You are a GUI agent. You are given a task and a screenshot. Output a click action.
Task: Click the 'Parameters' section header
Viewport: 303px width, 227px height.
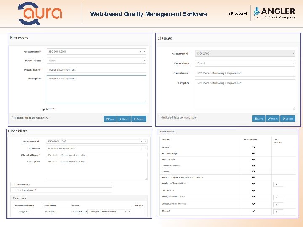click(x=19, y=198)
